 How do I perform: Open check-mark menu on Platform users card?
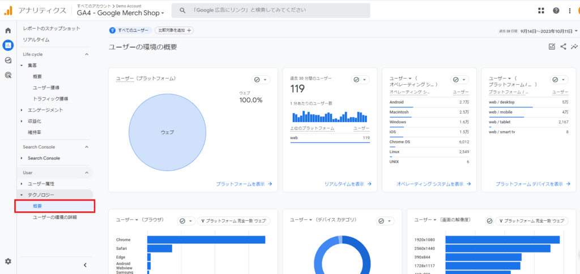pyautogui.click(x=261, y=80)
